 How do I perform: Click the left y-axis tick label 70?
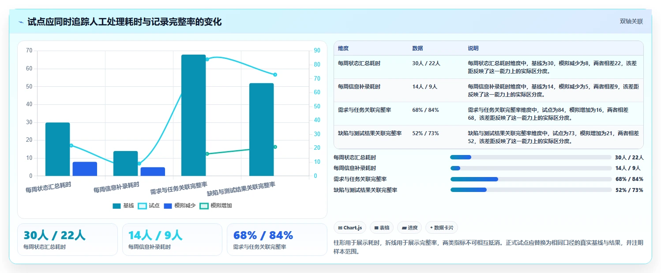tap(29, 51)
